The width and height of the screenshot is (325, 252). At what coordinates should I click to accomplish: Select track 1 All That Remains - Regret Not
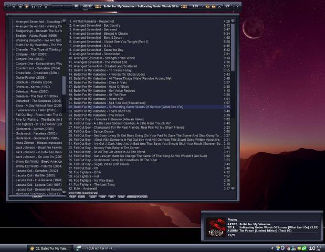pos(149,22)
